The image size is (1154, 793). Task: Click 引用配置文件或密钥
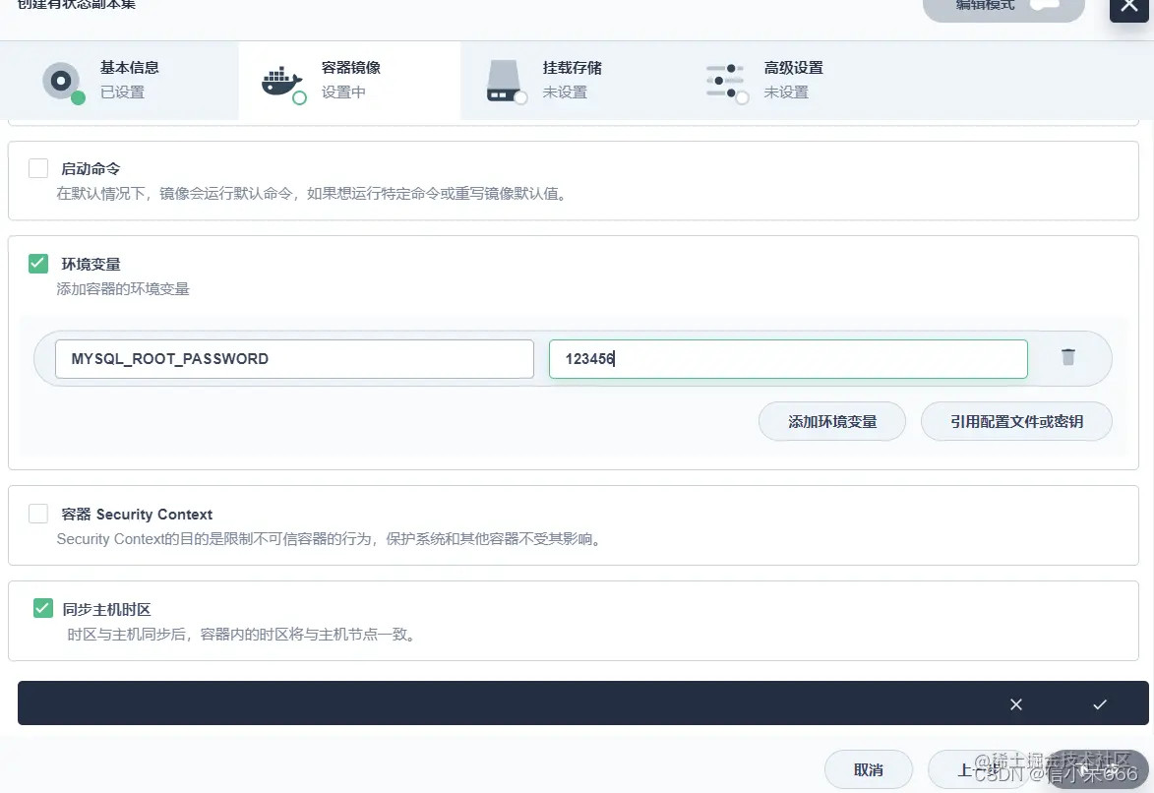point(1016,421)
